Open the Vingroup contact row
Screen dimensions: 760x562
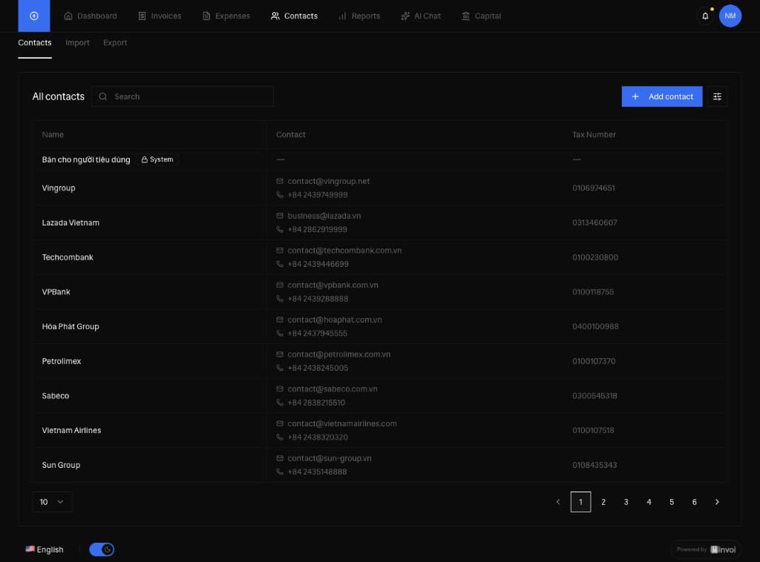(x=379, y=188)
